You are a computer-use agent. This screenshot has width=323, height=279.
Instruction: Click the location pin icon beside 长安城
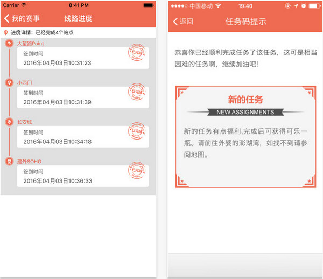9,122
